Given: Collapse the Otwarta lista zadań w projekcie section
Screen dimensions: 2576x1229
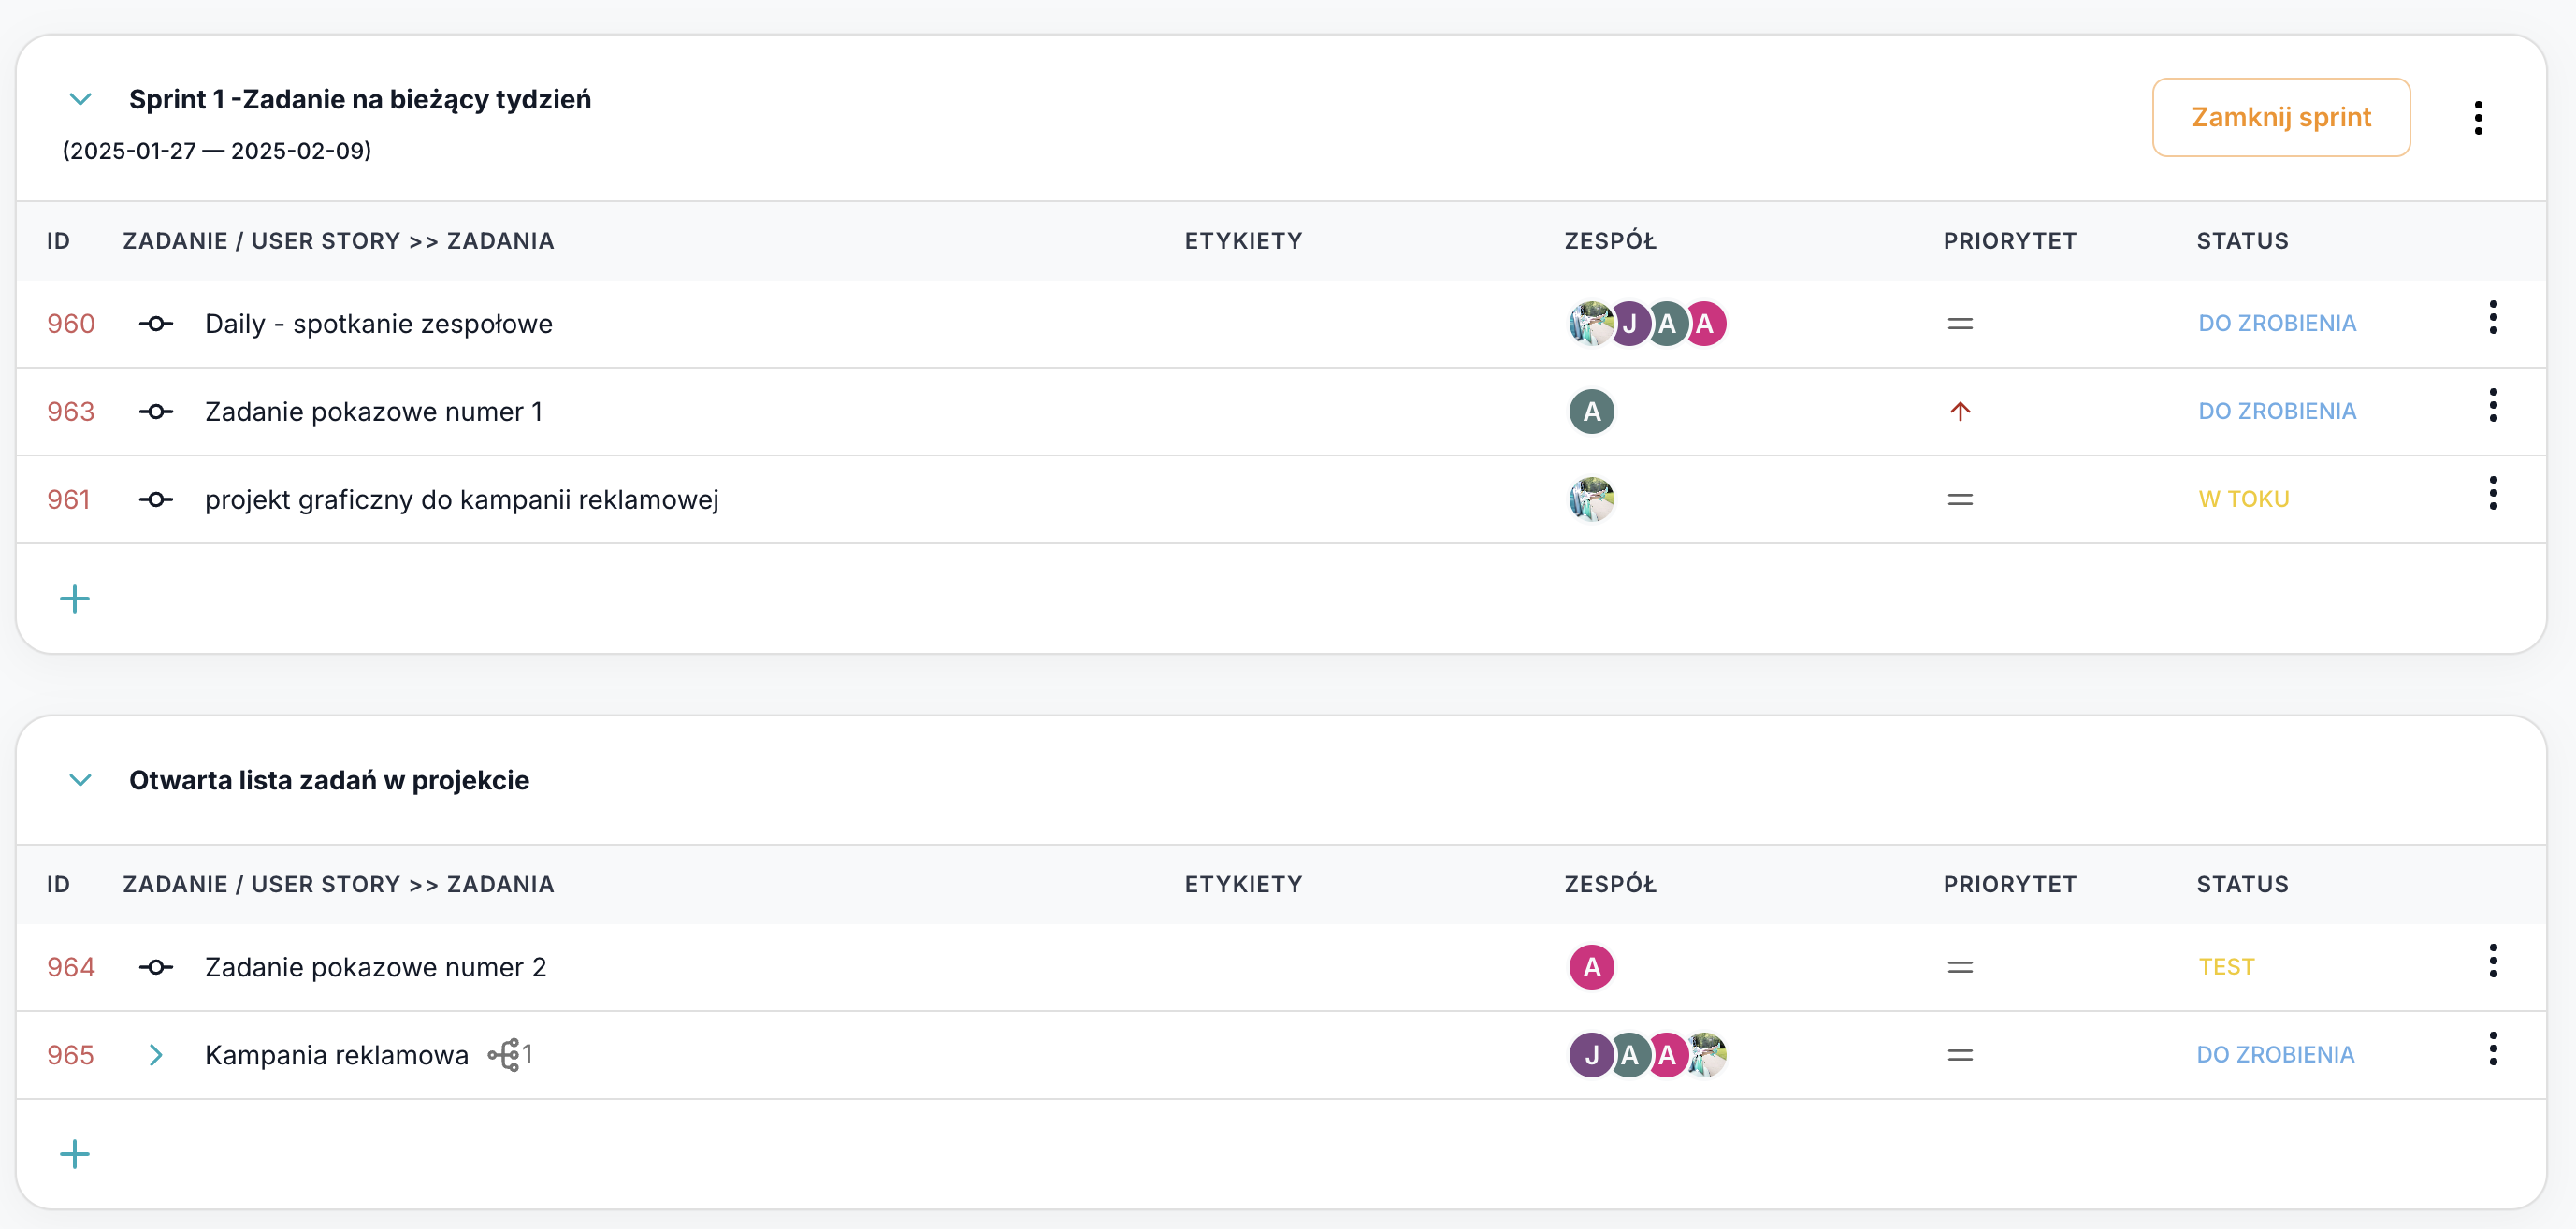Looking at the screenshot, I should click(80, 779).
